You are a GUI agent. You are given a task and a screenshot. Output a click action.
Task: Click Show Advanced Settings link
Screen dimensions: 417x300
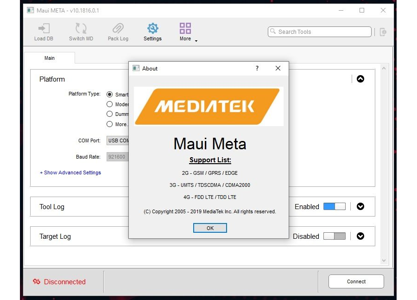tap(70, 172)
